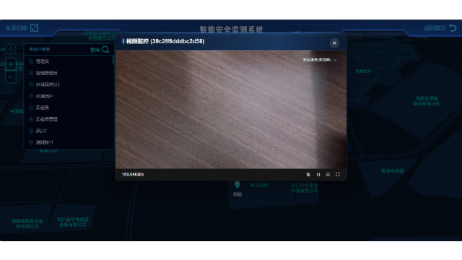Click the 四川升华电源科技有限公司 map label
The image size is (462, 260).
(x=305, y=188)
